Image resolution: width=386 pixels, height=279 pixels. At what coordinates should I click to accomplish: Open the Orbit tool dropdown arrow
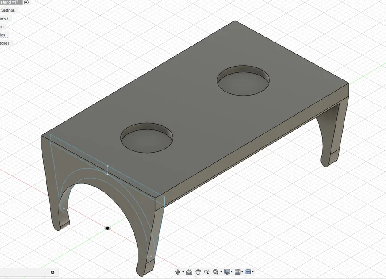click(x=183, y=272)
